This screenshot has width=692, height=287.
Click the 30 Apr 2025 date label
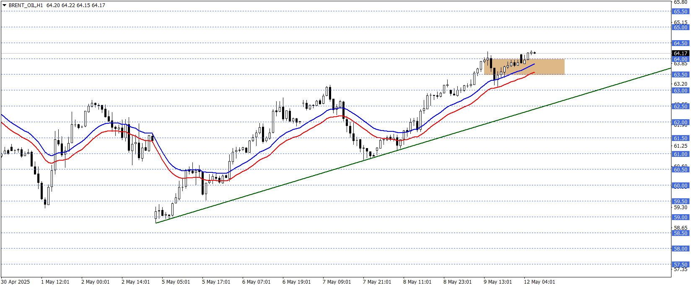tap(16, 282)
